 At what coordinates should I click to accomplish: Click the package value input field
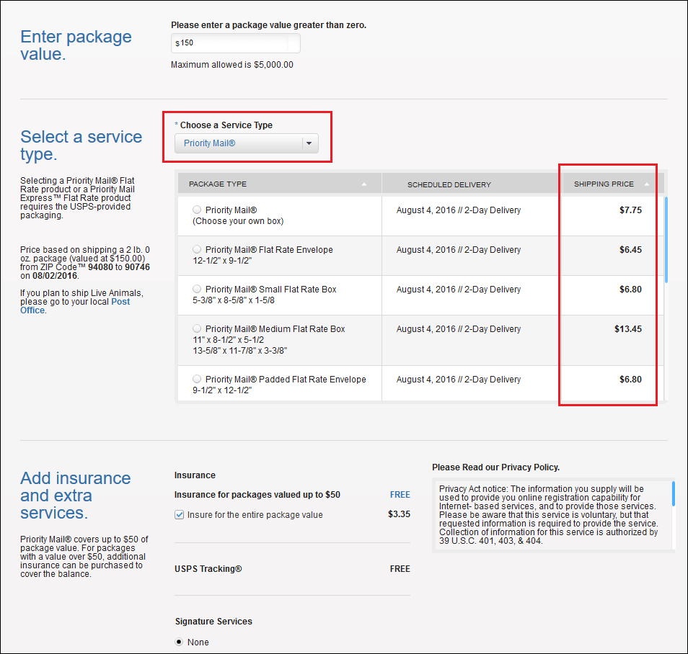pyautogui.click(x=236, y=43)
